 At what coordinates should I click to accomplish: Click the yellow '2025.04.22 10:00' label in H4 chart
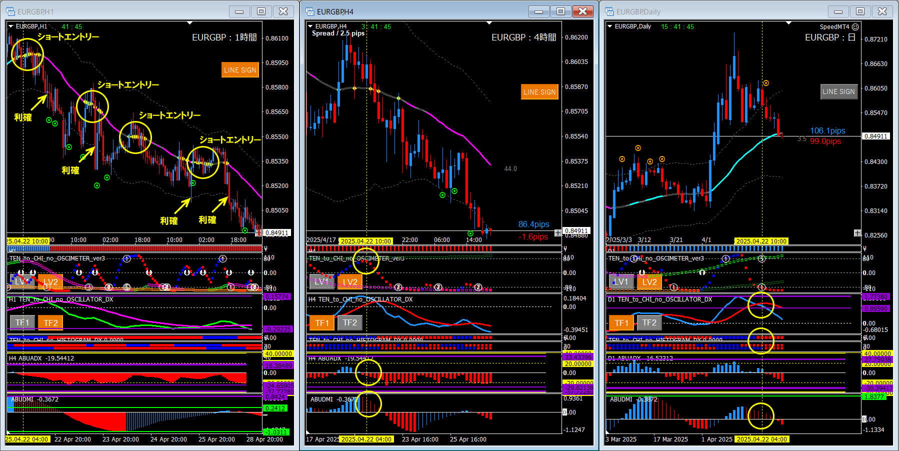pyautogui.click(x=366, y=241)
